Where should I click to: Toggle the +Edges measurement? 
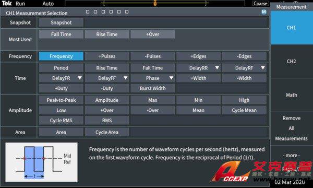point(198,56)
